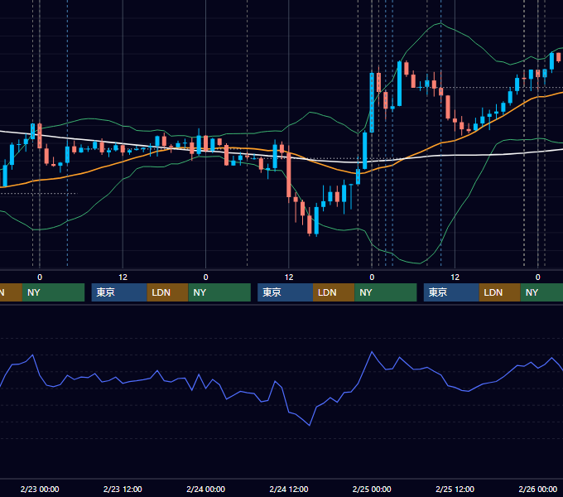This screenshot has width=563, height=497.
Task: Click the NY session block spanning 2/26 00:00
Action: (x=541, y=292)
